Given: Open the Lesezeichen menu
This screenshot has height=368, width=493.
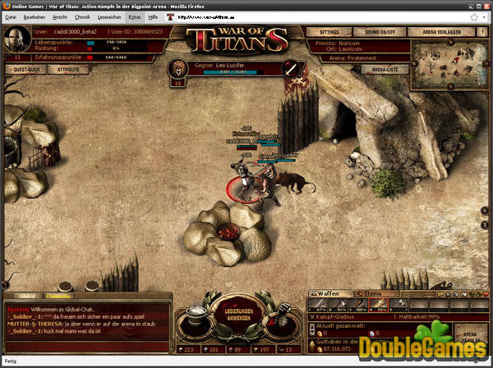Looking at the screenshot, I should pyautogui.click(x=109, y=17).
